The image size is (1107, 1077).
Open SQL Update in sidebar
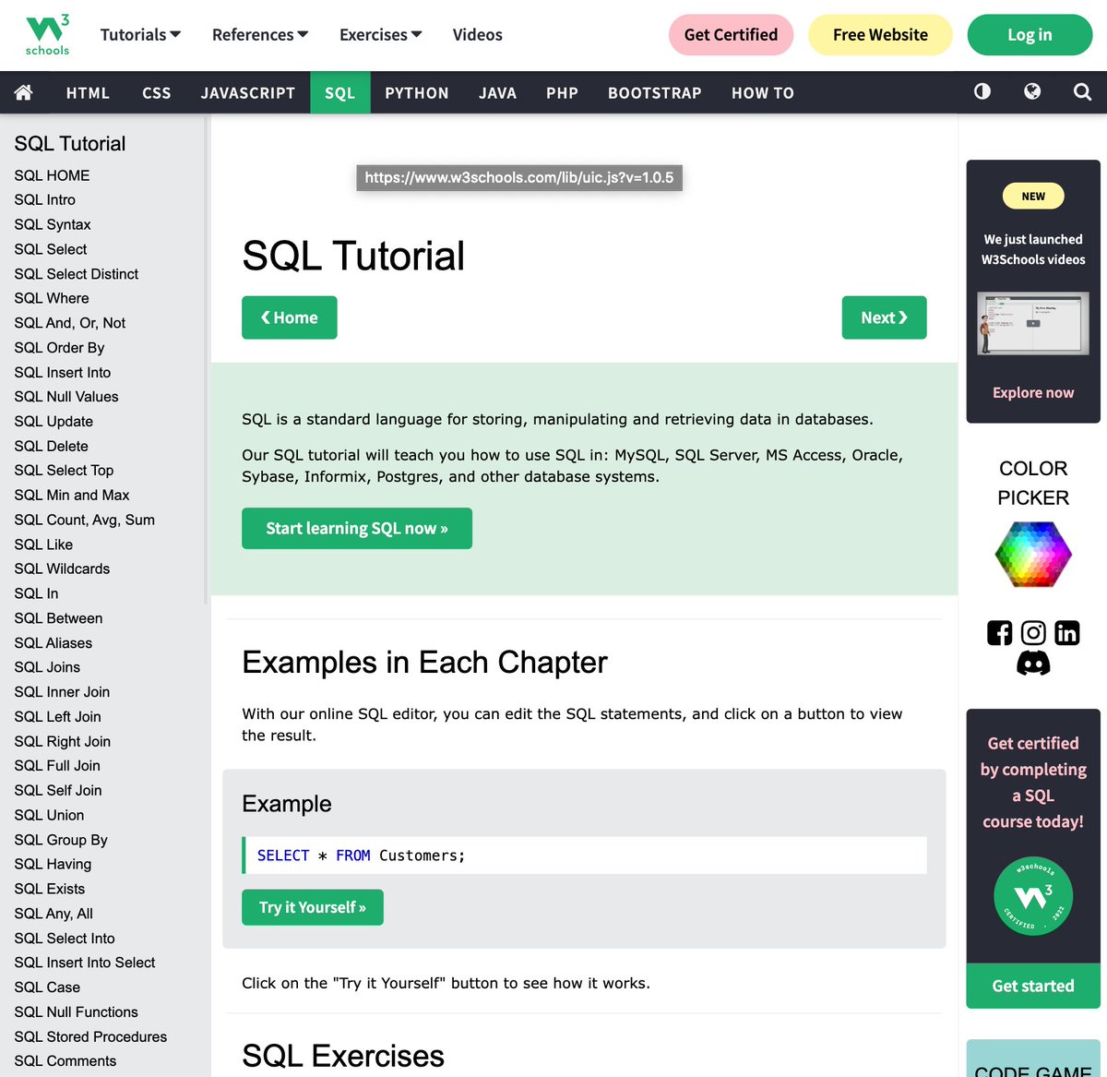(54, 421)
